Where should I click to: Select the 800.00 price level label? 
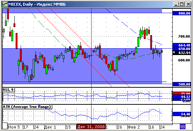[x=182, y=13]
